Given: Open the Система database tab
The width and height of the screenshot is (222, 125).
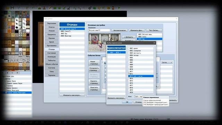Looking at the screenshot, I should pyautogui.click(x=52, y=68).
